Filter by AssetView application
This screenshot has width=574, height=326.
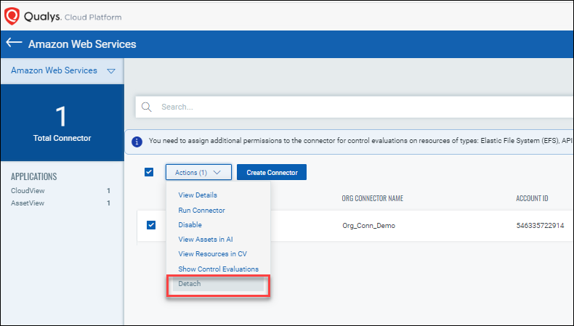coord(26,203)
